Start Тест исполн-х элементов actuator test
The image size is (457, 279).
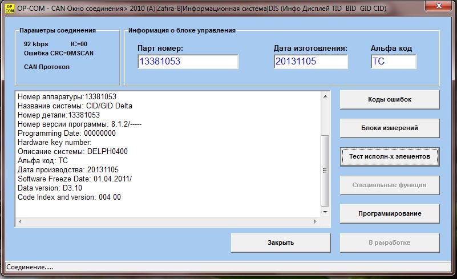[x=389, y=156]
